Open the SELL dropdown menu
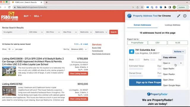This screenshot has height=107, width=190. (x=38, y=16)
